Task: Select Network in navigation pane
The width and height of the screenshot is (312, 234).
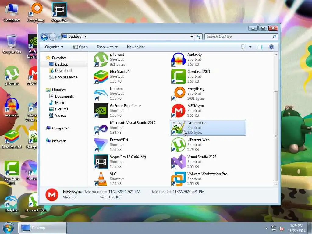Action: coord(59,141)
